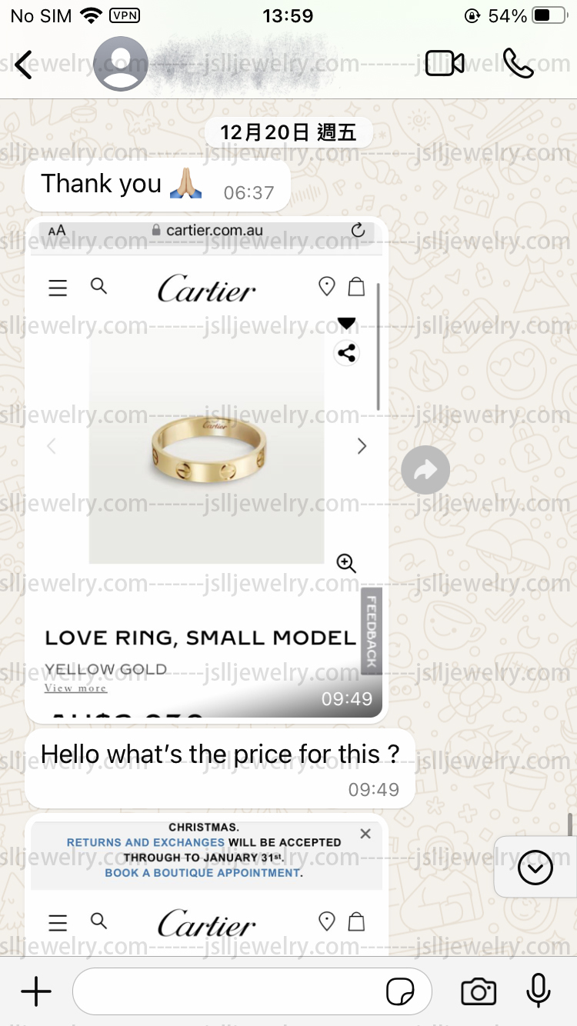The width and height of the screenshot is (577, 1026).
Task: Select the "Thank you" message bubble
Action: [x=158, y=185]
